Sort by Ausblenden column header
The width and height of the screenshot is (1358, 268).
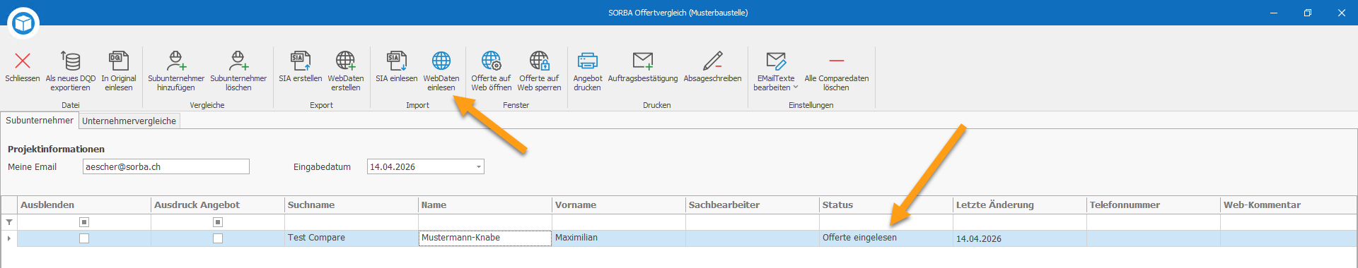click(x=84, y=205)
